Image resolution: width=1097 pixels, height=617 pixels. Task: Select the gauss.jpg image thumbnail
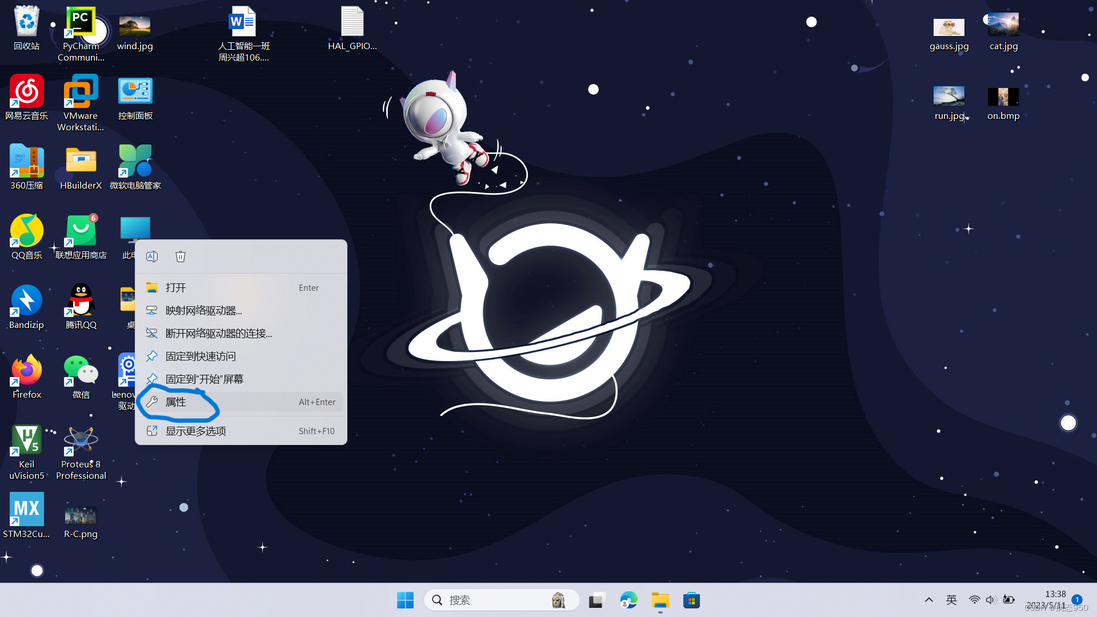click(x=948, y=29)
